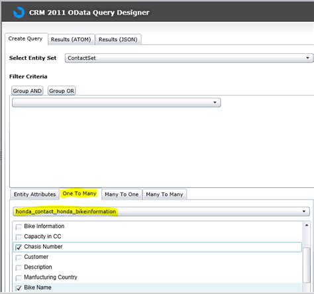Click the attribute list scrollbar thumb
The width and height of the screenshot is (314, 294).
(x=307, y=265)
